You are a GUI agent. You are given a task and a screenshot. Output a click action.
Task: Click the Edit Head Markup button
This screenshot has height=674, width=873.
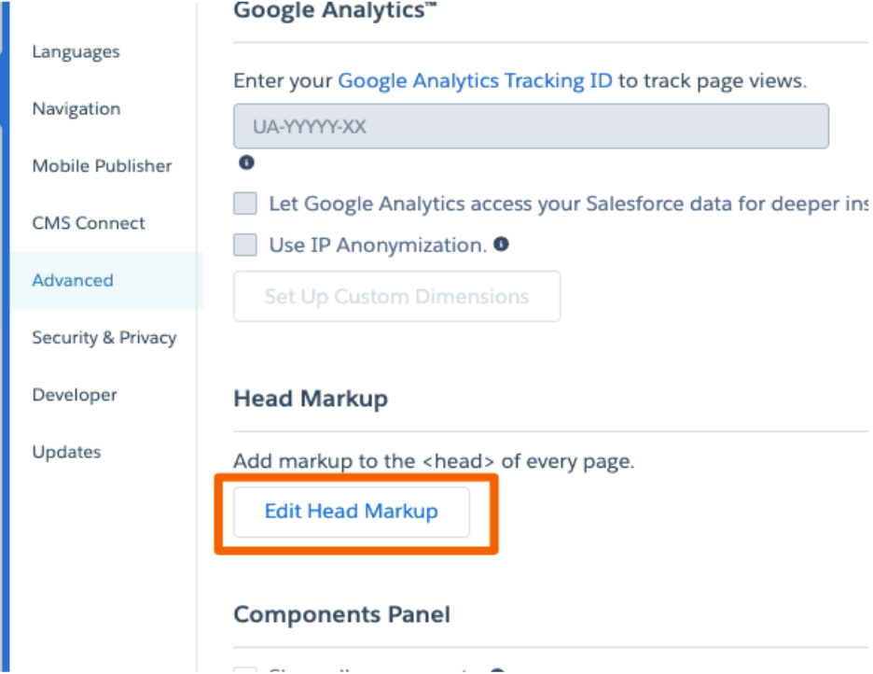(352, 512)
